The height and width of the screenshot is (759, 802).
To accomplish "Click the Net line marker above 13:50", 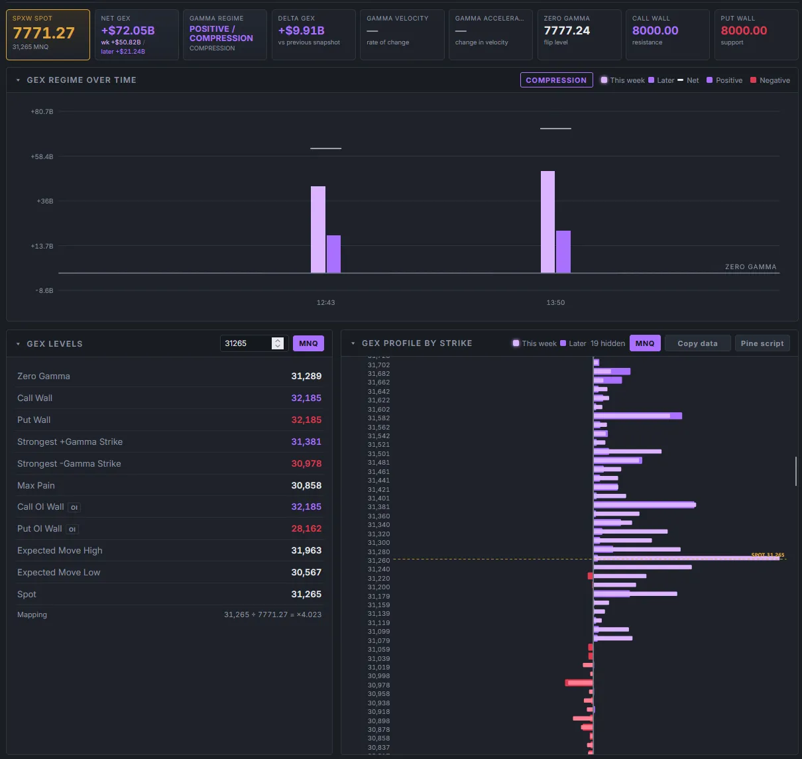I will 555,129.
